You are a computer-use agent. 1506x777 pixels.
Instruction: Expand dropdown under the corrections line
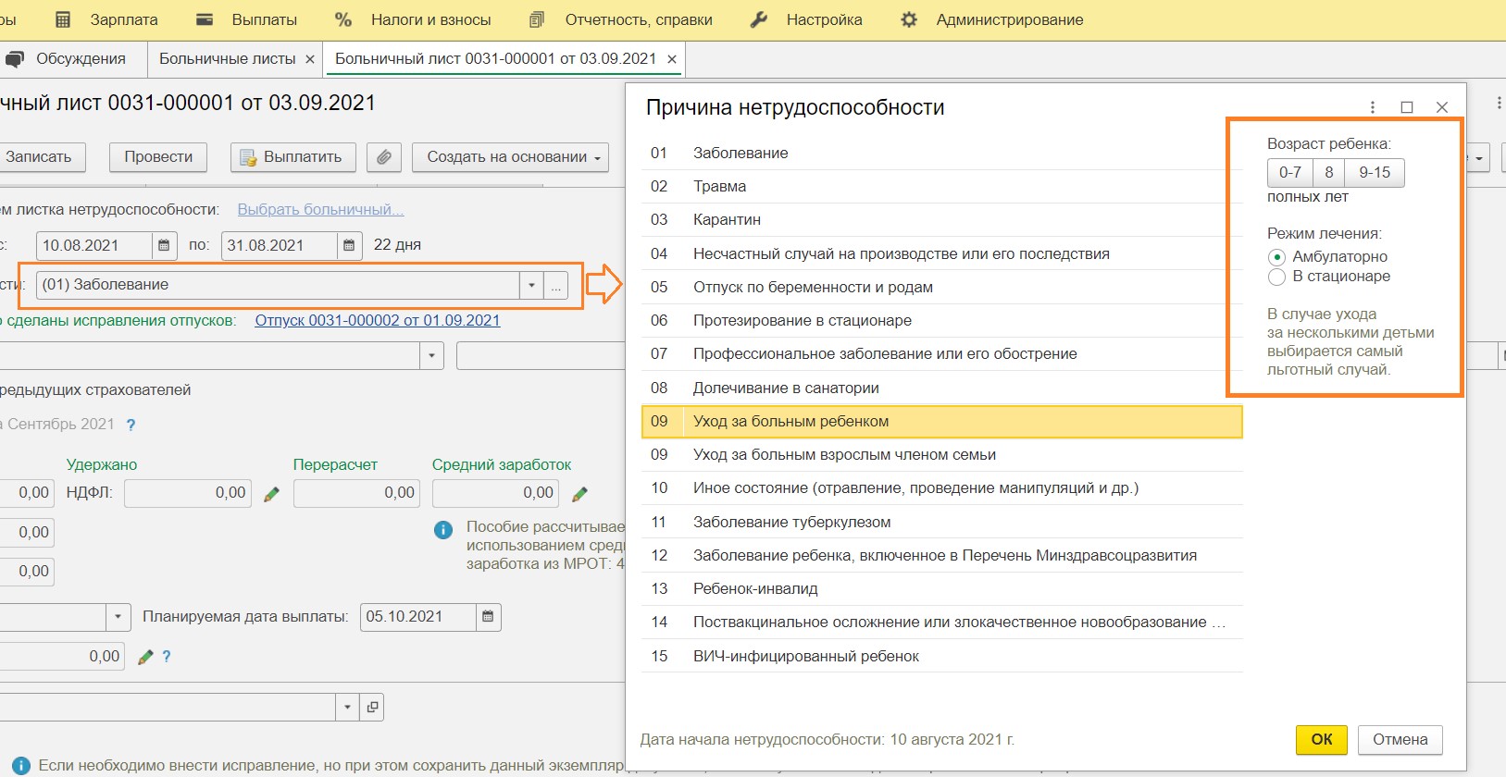[x=431, y=356]
